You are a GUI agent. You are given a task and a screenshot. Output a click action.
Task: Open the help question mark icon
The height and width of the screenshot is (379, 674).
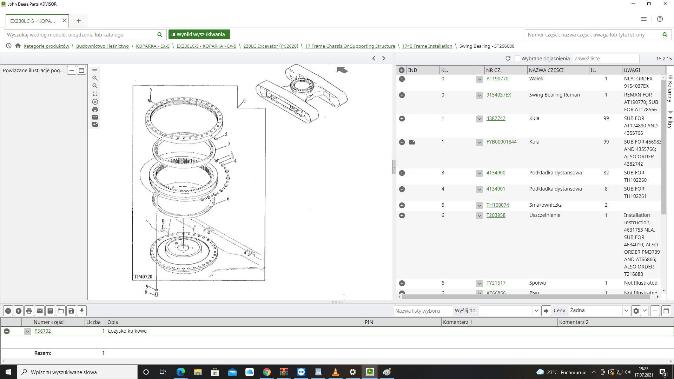[660, 19]
